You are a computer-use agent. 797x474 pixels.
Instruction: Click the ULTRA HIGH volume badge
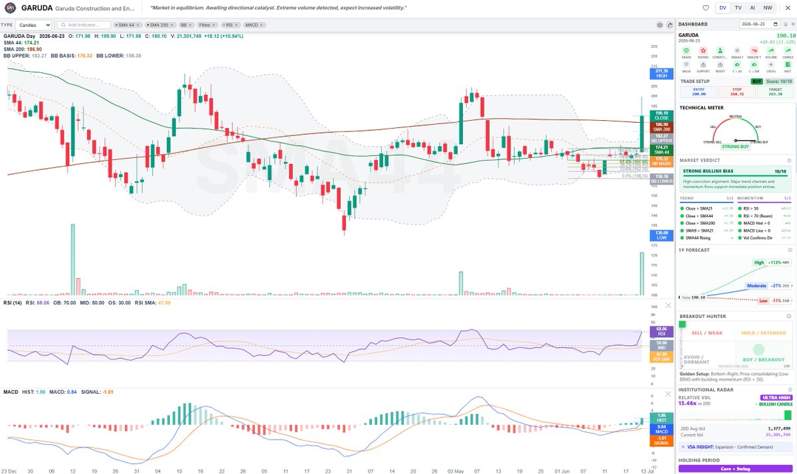(x=776, y=398)
